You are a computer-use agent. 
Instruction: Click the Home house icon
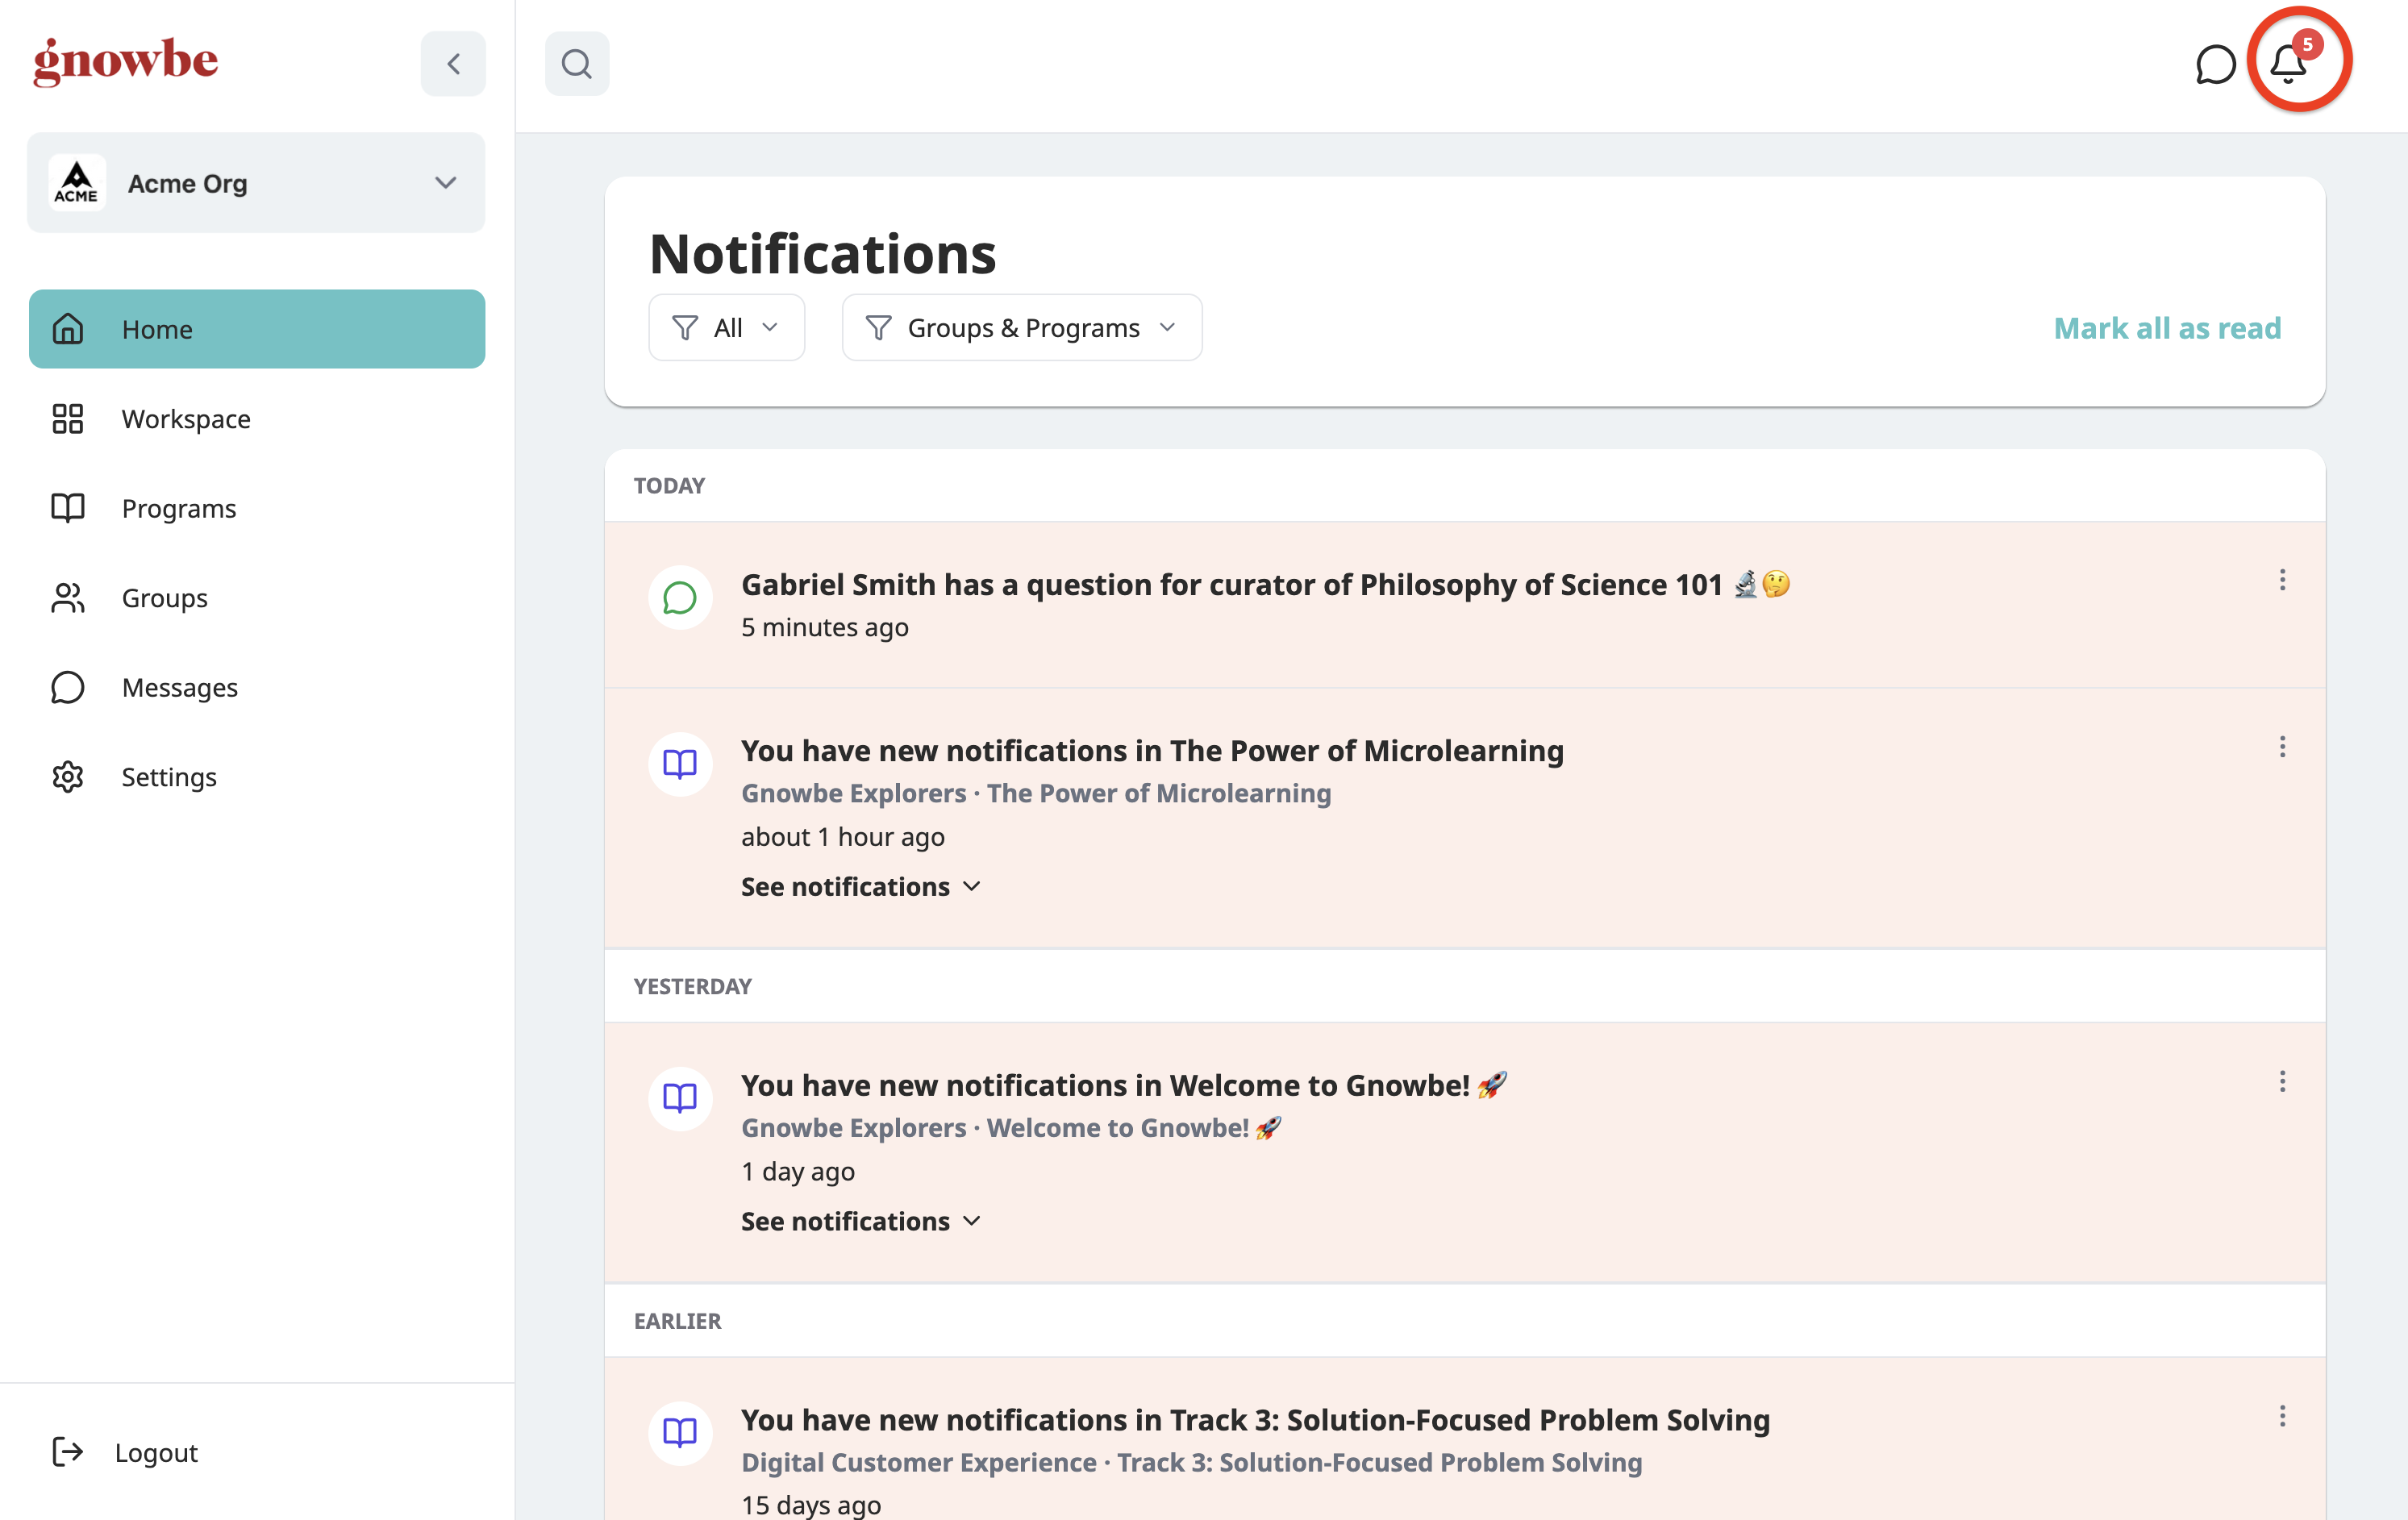pos(68,329)
